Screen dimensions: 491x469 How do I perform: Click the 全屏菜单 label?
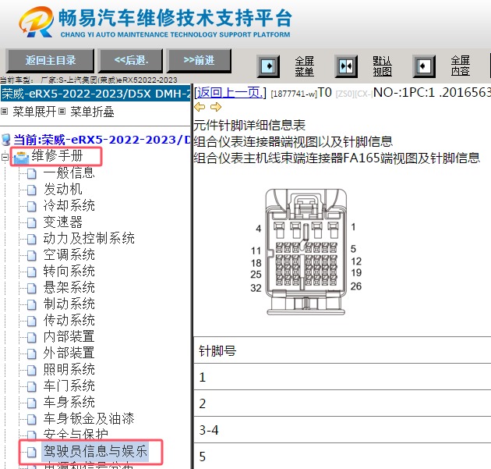tap(304, 66)
